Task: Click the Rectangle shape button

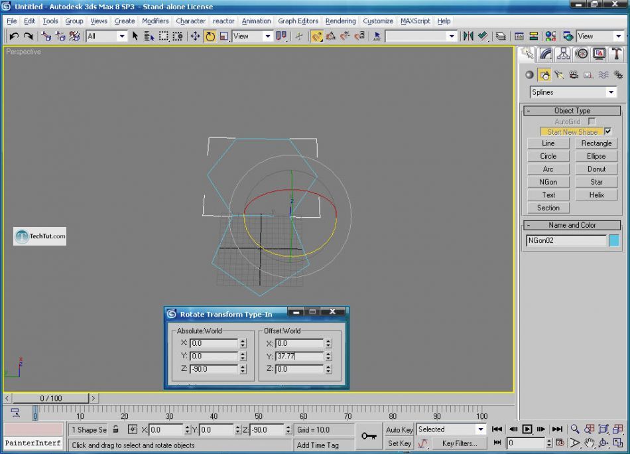Action: (596, 143)
